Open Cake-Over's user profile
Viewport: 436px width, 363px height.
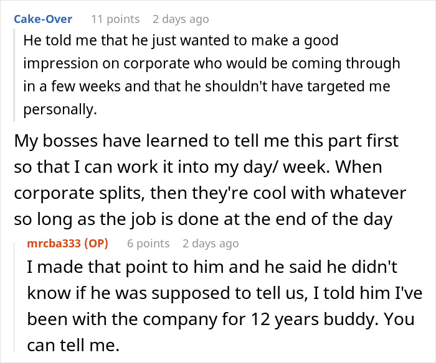[x=43, y=19]
